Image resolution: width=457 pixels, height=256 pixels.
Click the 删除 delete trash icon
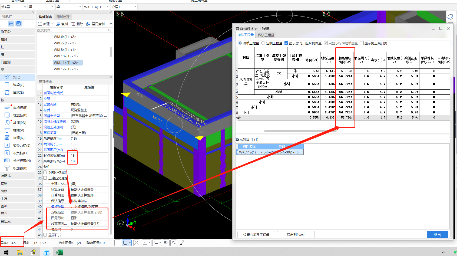(73, 24)
